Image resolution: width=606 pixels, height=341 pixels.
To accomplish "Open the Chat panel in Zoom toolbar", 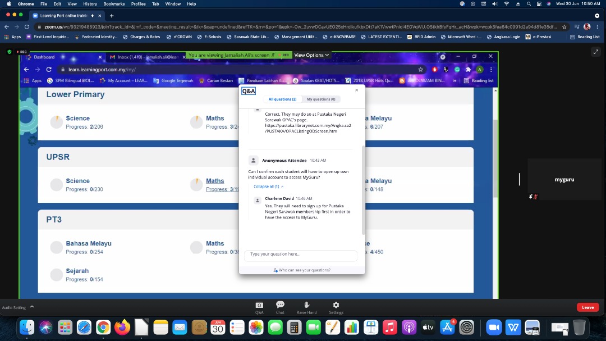I will click(280, 308).
